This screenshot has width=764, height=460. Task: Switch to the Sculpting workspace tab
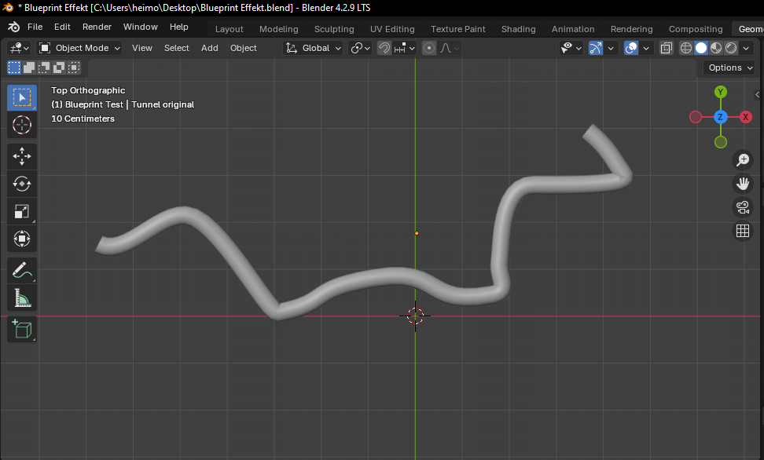pyautogui.click(x=334, y=29)
